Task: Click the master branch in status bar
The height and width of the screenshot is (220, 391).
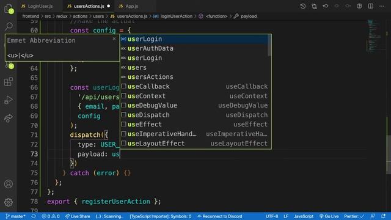Action: click(x=15, y=216)
